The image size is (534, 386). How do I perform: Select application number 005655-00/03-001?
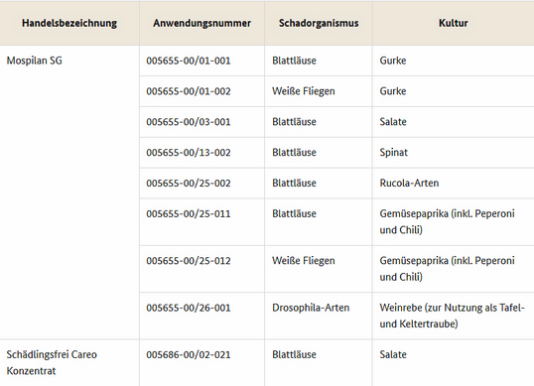tap(189, 122)
